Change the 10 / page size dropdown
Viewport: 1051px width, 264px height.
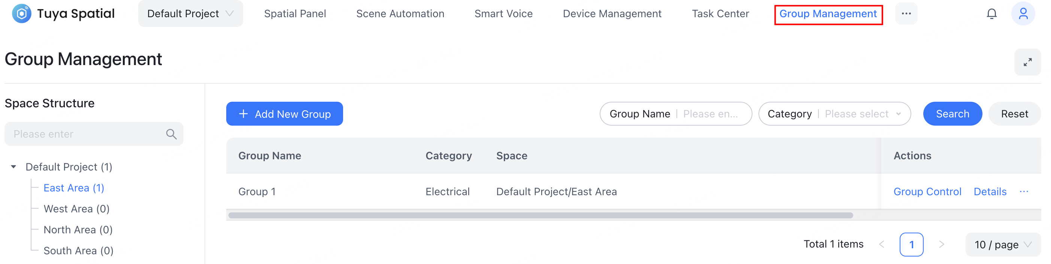[1002, 245]
